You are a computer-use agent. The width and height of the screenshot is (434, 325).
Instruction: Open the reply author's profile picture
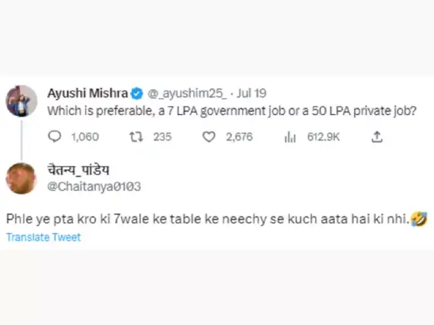[x=22, y=178]
